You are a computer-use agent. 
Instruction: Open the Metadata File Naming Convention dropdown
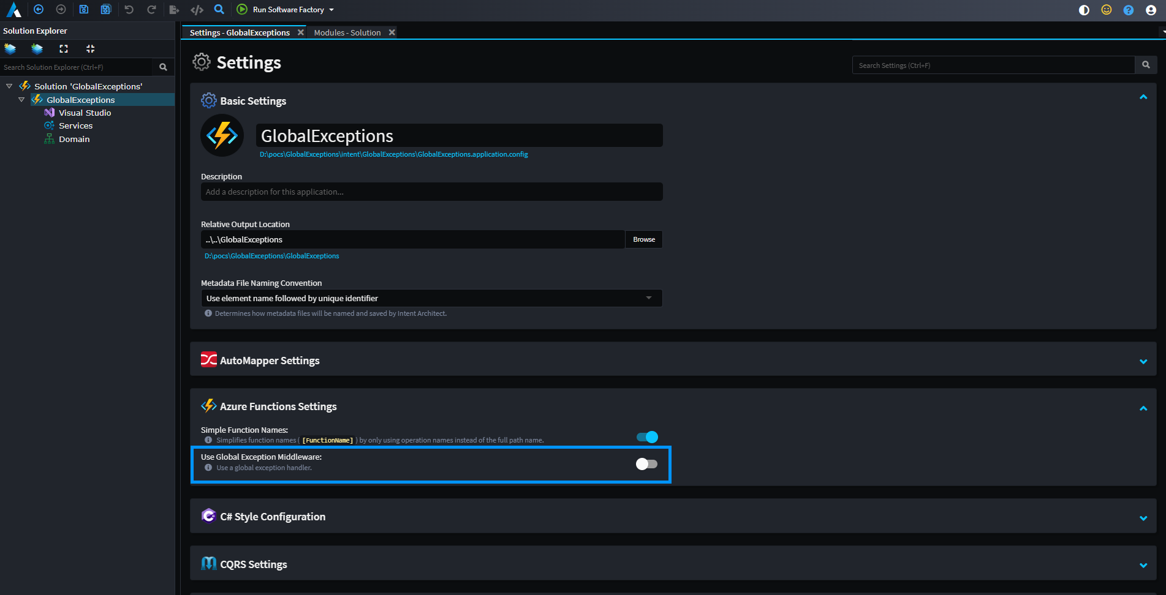coord(431,298)
